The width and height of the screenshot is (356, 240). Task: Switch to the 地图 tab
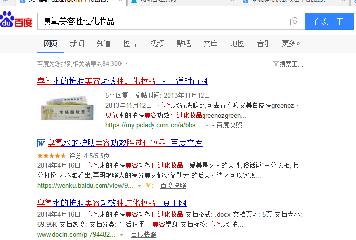pos(237,43)
